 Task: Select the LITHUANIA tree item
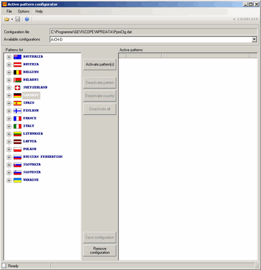coord(33,134)
